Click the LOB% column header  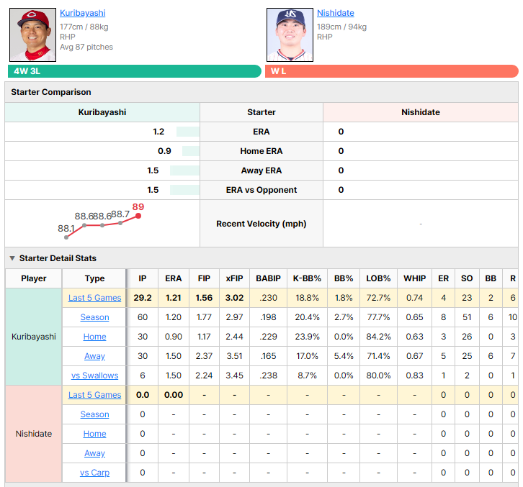pyautogui.click(x=378, y=278)
